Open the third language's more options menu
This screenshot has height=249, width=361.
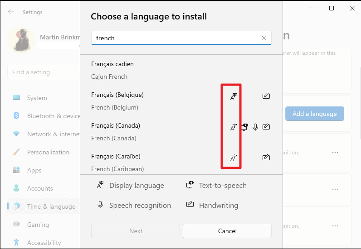pyautogui.click(x=335, y=226)
